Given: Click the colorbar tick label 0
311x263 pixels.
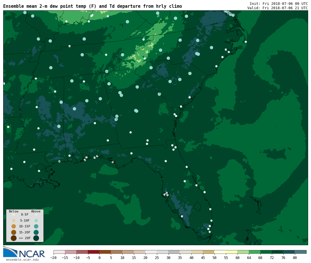Looking at the screenshot, I should pyautogui.click(x=99, y=258).
